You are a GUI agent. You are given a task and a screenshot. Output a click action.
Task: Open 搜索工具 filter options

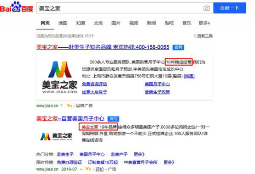coord(203,36)
